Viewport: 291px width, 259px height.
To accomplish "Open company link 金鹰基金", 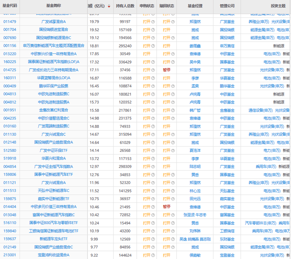I will pyautogui.click(x=227, y=110).
